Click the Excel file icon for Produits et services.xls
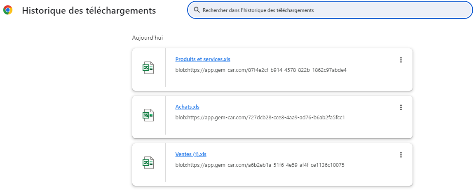The image size is (476, 192). tap(148, 68)
